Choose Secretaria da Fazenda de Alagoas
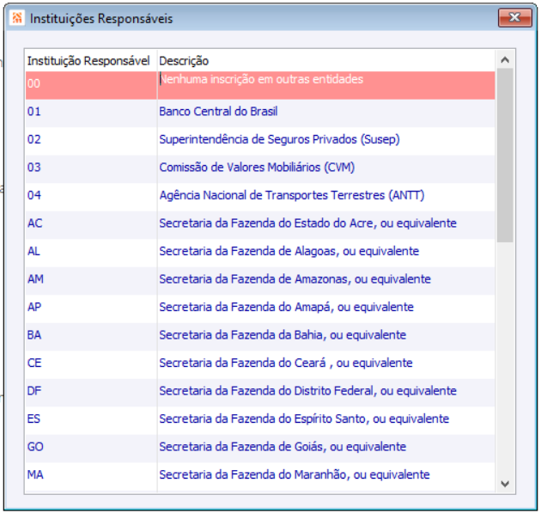 pyautogui.click(x=326, y=252)
